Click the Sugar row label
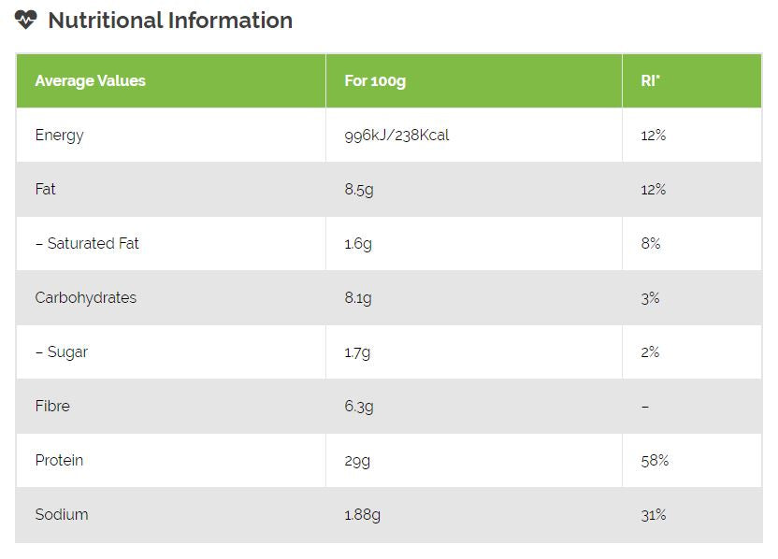 click(x=62, y=351)
